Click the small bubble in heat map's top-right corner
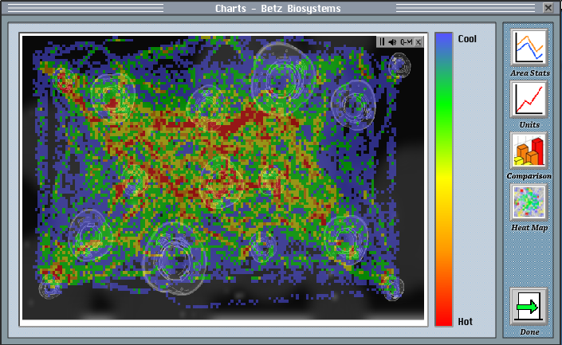Viewport: 562px width, 345px height. [399, 66]
